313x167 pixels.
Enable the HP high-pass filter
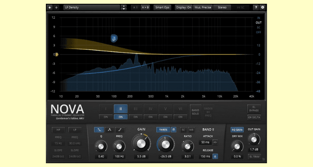tap(58, 130)
